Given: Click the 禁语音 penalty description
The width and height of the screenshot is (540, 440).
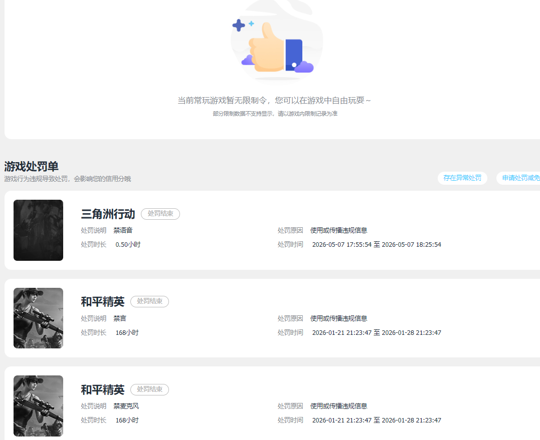Looking at the screenshot, I should 123,230.
